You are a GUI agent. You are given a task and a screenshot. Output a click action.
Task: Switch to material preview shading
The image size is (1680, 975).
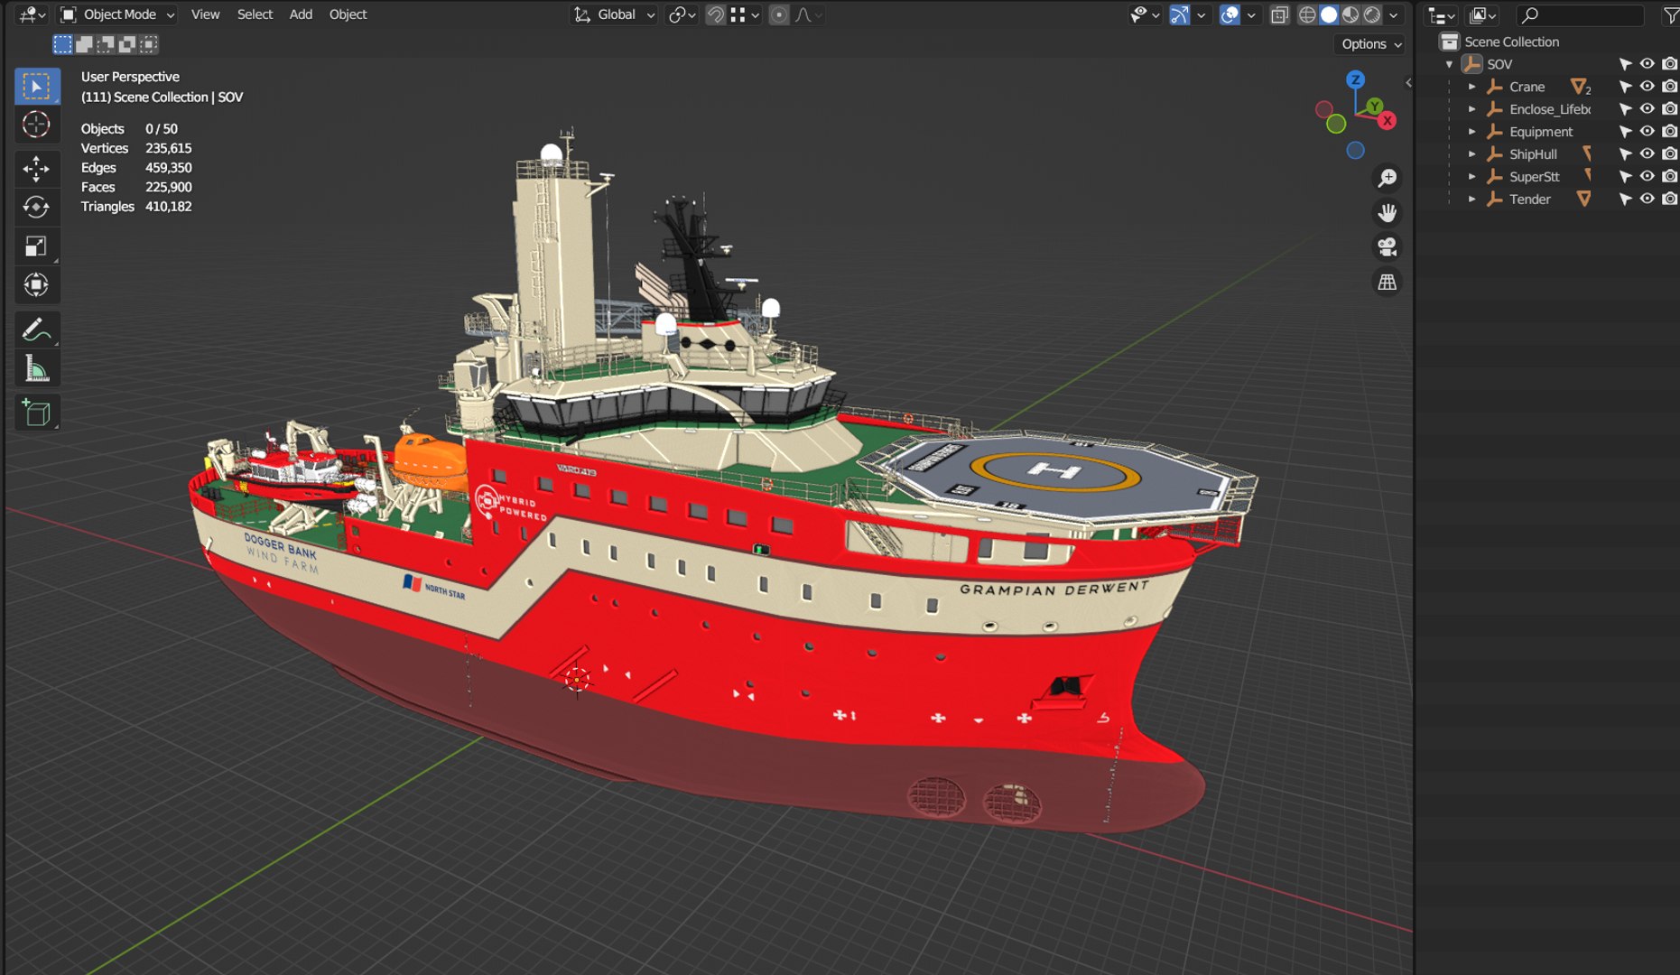point(1350,15)
